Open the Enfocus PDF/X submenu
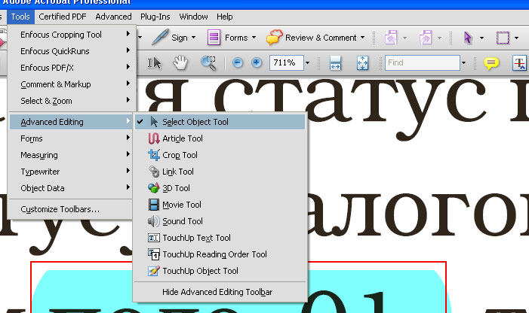529x313 pixels. (71, 68)
